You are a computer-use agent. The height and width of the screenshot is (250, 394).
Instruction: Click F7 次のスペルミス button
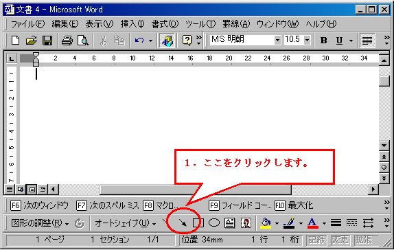pyautogui.click(x=108, y=205)
